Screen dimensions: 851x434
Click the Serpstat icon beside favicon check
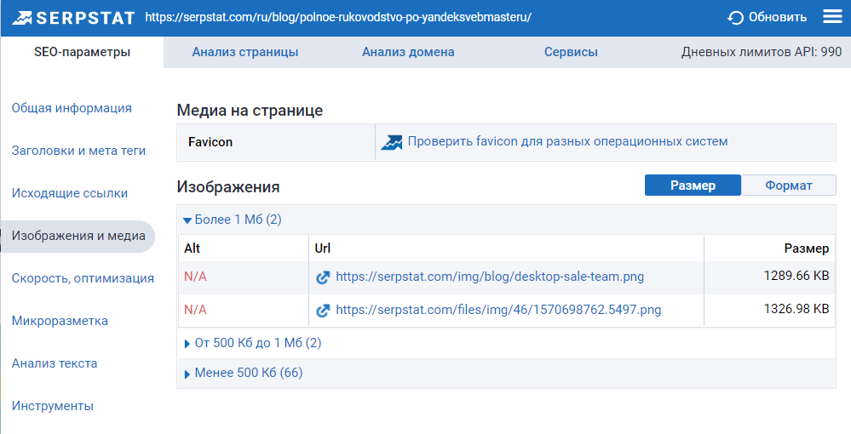pos(391,142)
